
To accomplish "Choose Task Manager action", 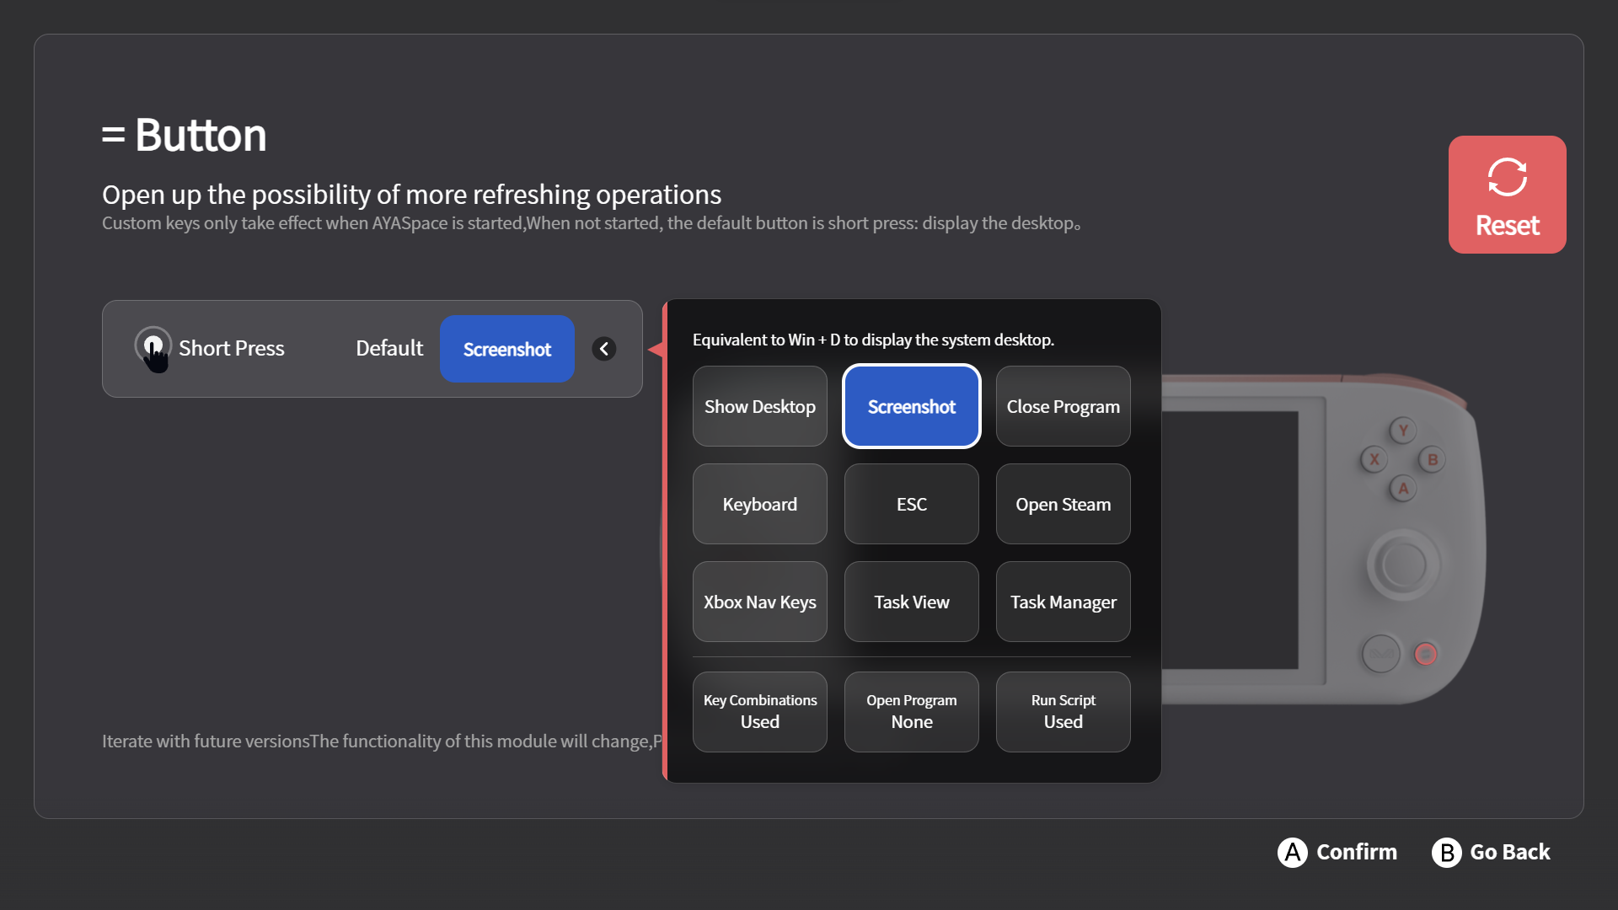I will pyautogui.click(x=1063, y=602).
